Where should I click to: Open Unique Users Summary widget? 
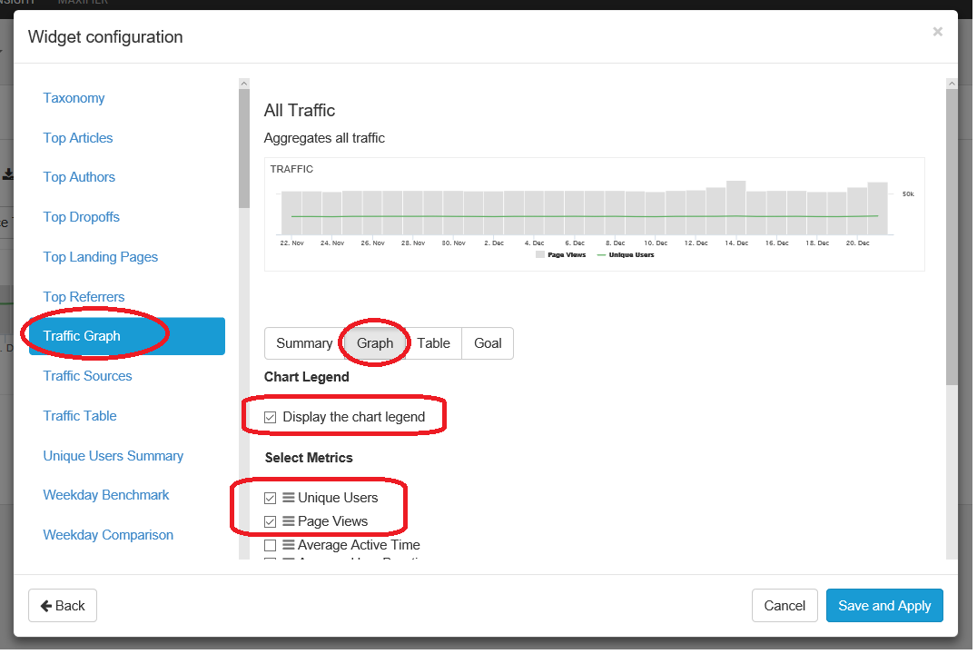[x=114, y=458]
